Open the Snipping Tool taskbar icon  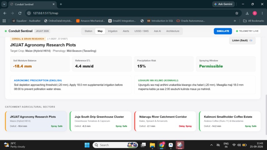(180, 145)
